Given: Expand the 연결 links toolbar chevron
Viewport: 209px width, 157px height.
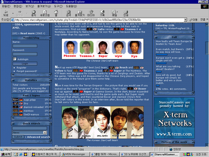Looking at the screenshot, I should pos(207,19).
